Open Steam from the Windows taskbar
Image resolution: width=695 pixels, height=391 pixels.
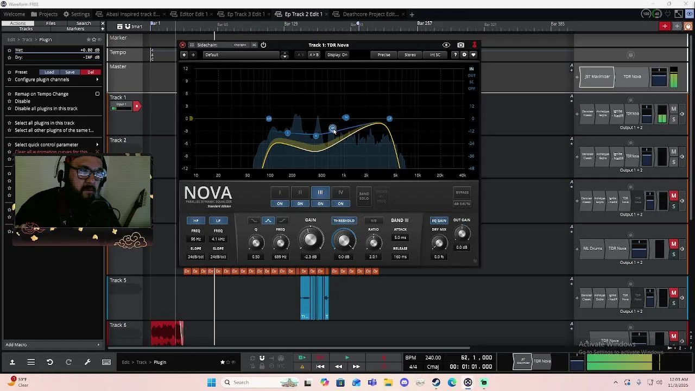(x=436, y=382)
